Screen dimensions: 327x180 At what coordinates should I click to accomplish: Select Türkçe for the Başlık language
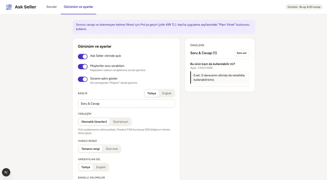152,93
